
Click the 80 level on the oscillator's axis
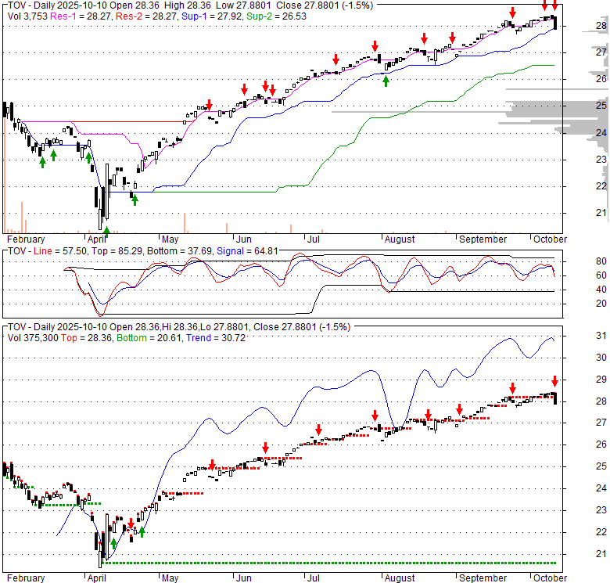click(579, 261)
